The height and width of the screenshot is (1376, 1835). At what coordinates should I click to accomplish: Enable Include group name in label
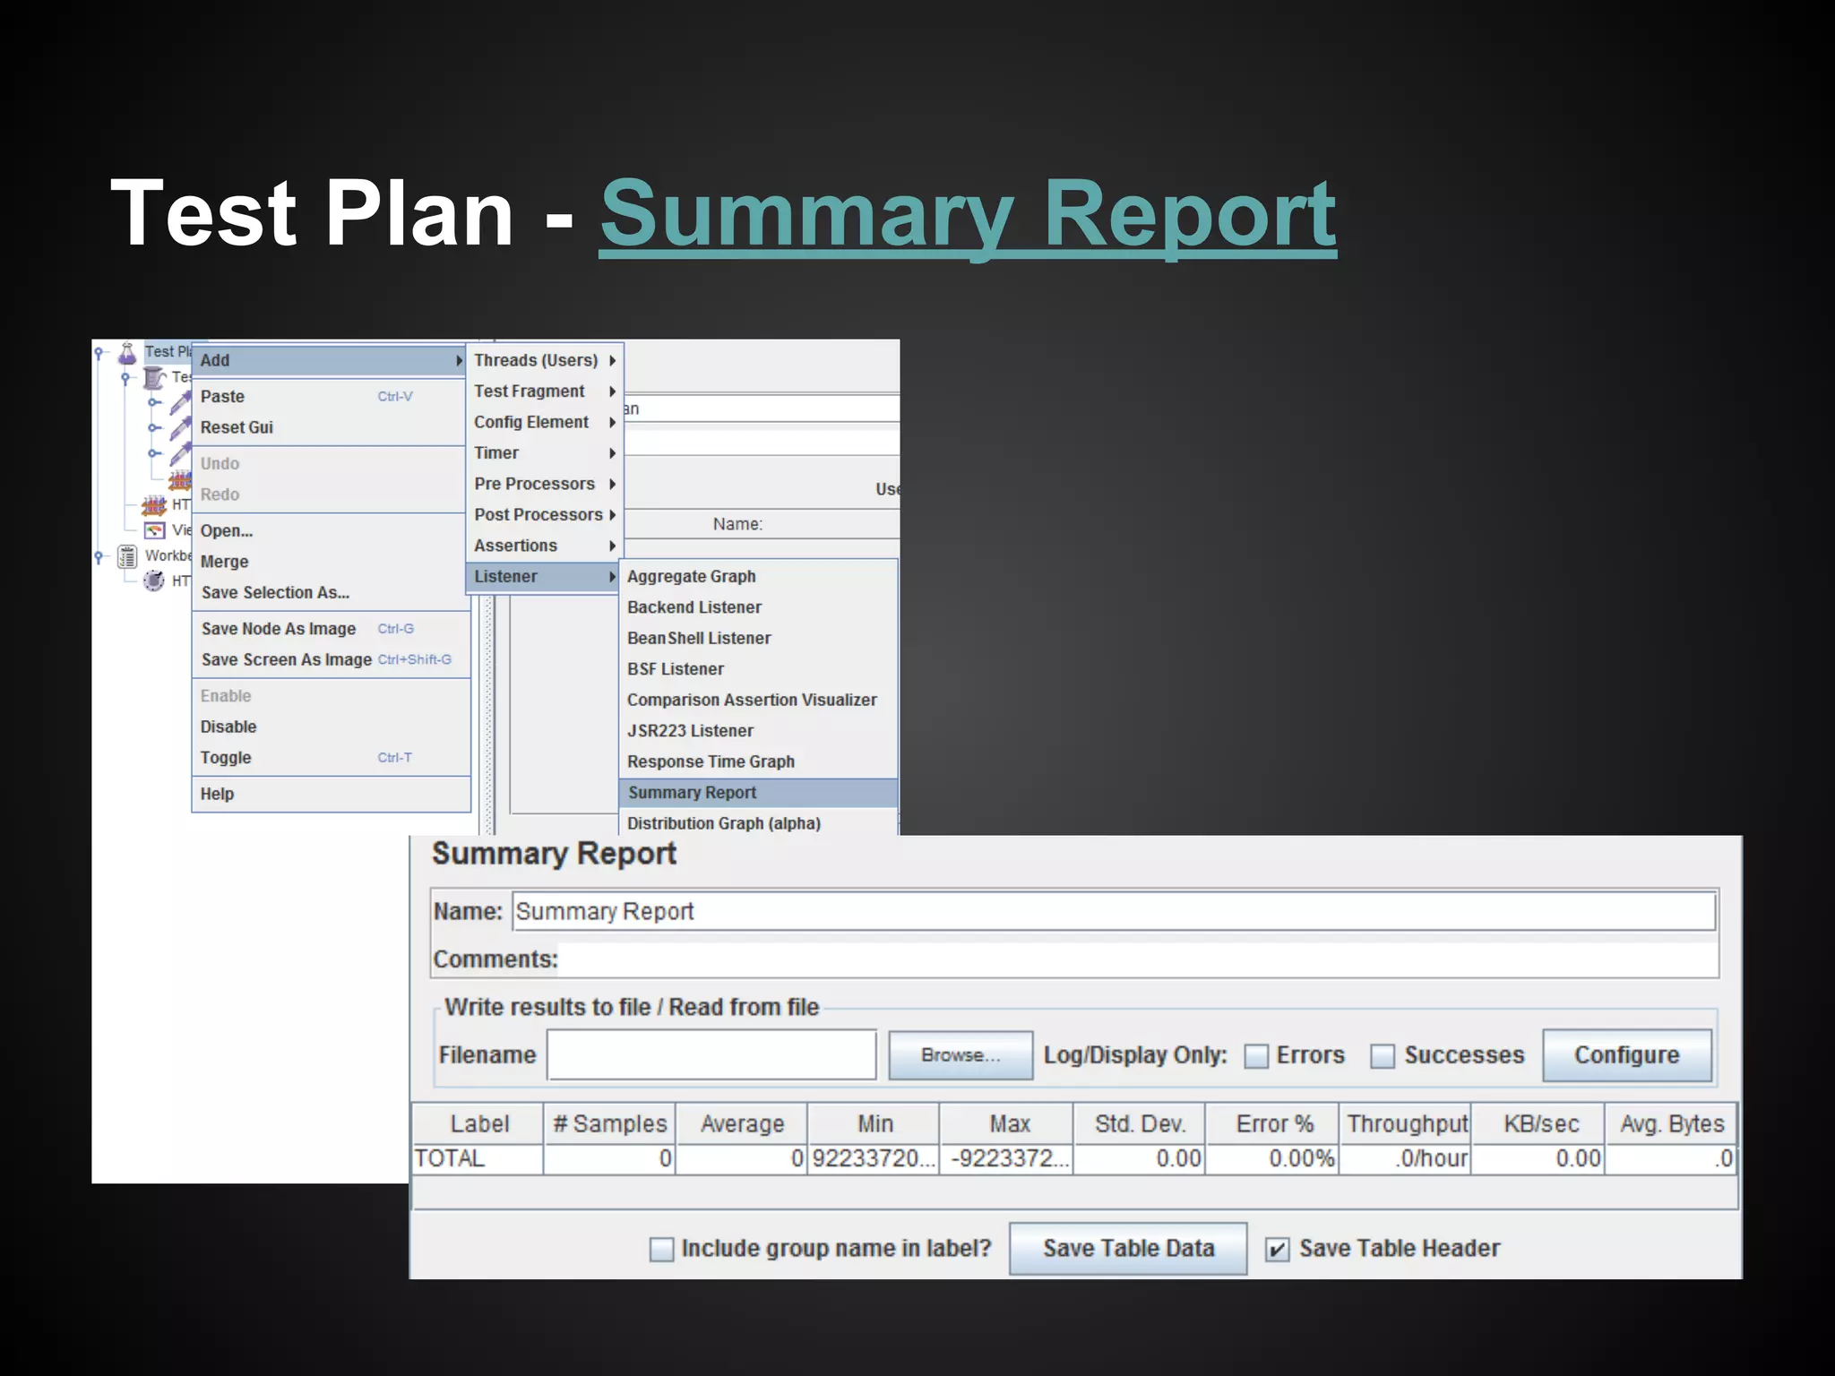point(661,1249)
